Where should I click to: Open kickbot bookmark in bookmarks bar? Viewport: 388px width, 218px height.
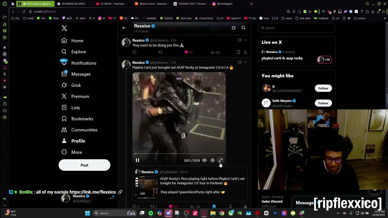(x=166, y=18)
